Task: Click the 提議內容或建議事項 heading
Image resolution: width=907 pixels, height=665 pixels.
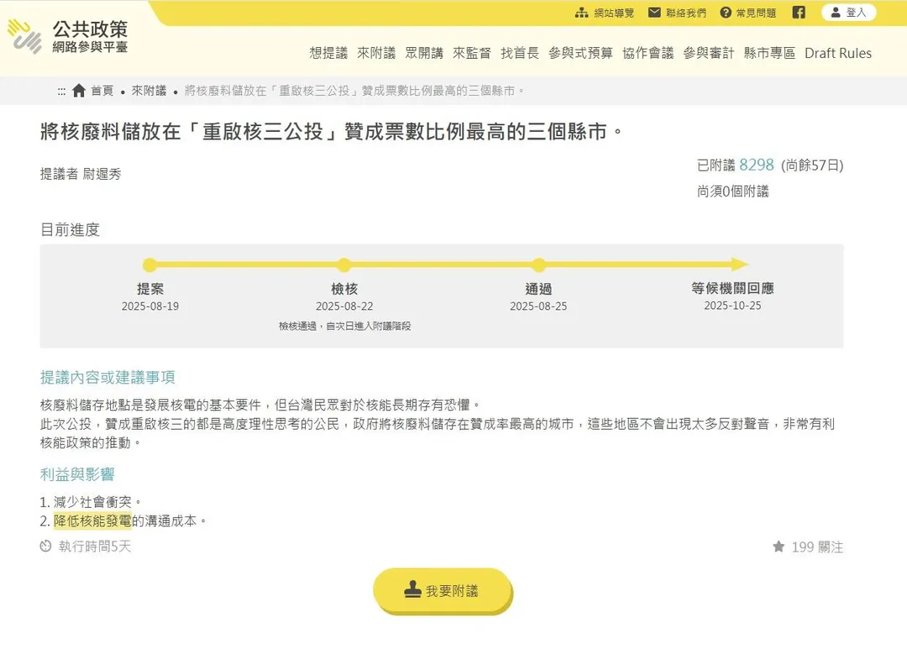Action: pos(107,378)
